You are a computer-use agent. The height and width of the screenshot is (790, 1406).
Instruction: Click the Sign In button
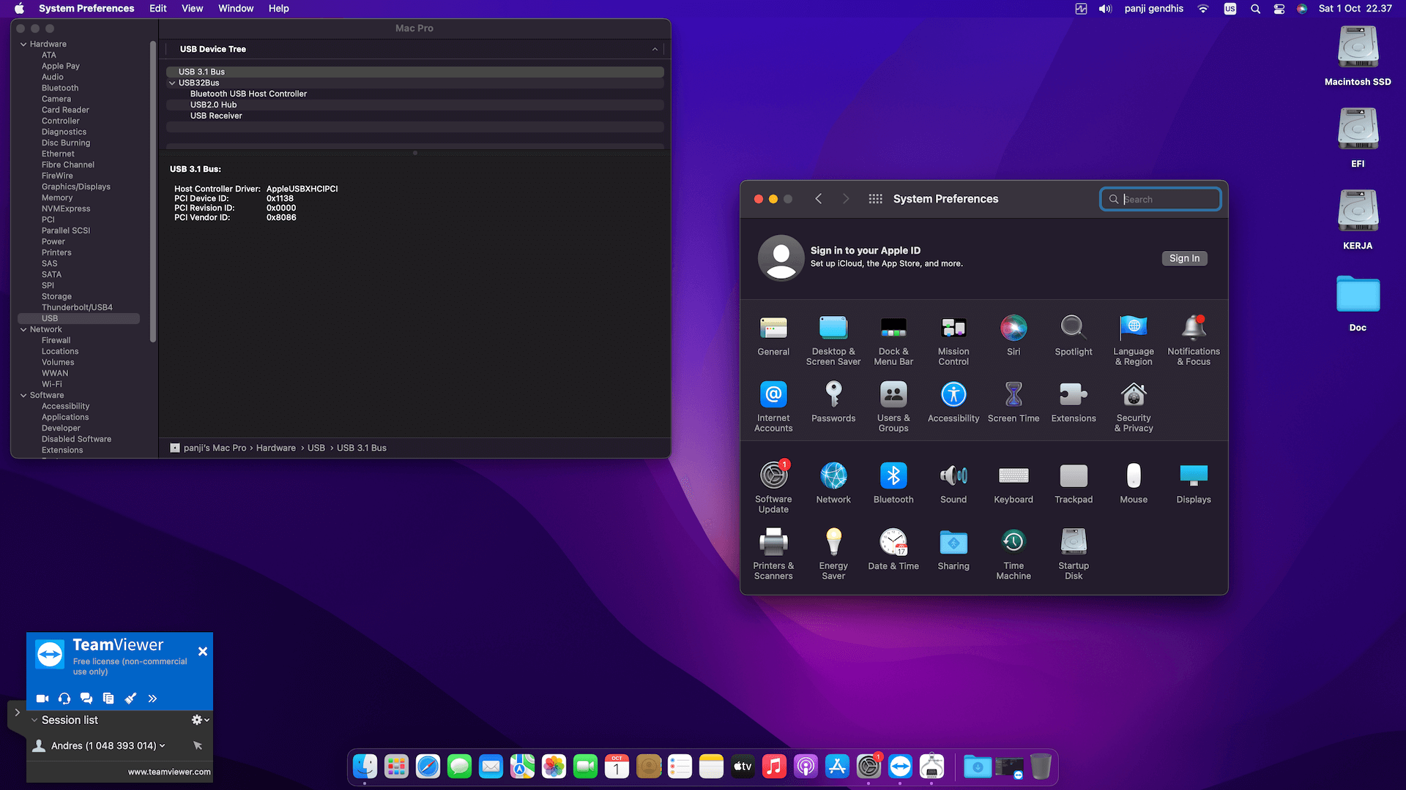[1184, 258]
